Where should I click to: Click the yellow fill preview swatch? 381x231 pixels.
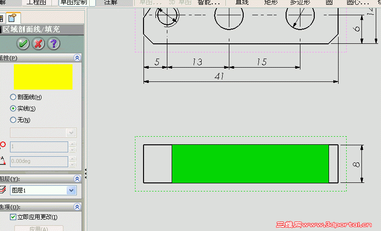click(x=43, y=77)
